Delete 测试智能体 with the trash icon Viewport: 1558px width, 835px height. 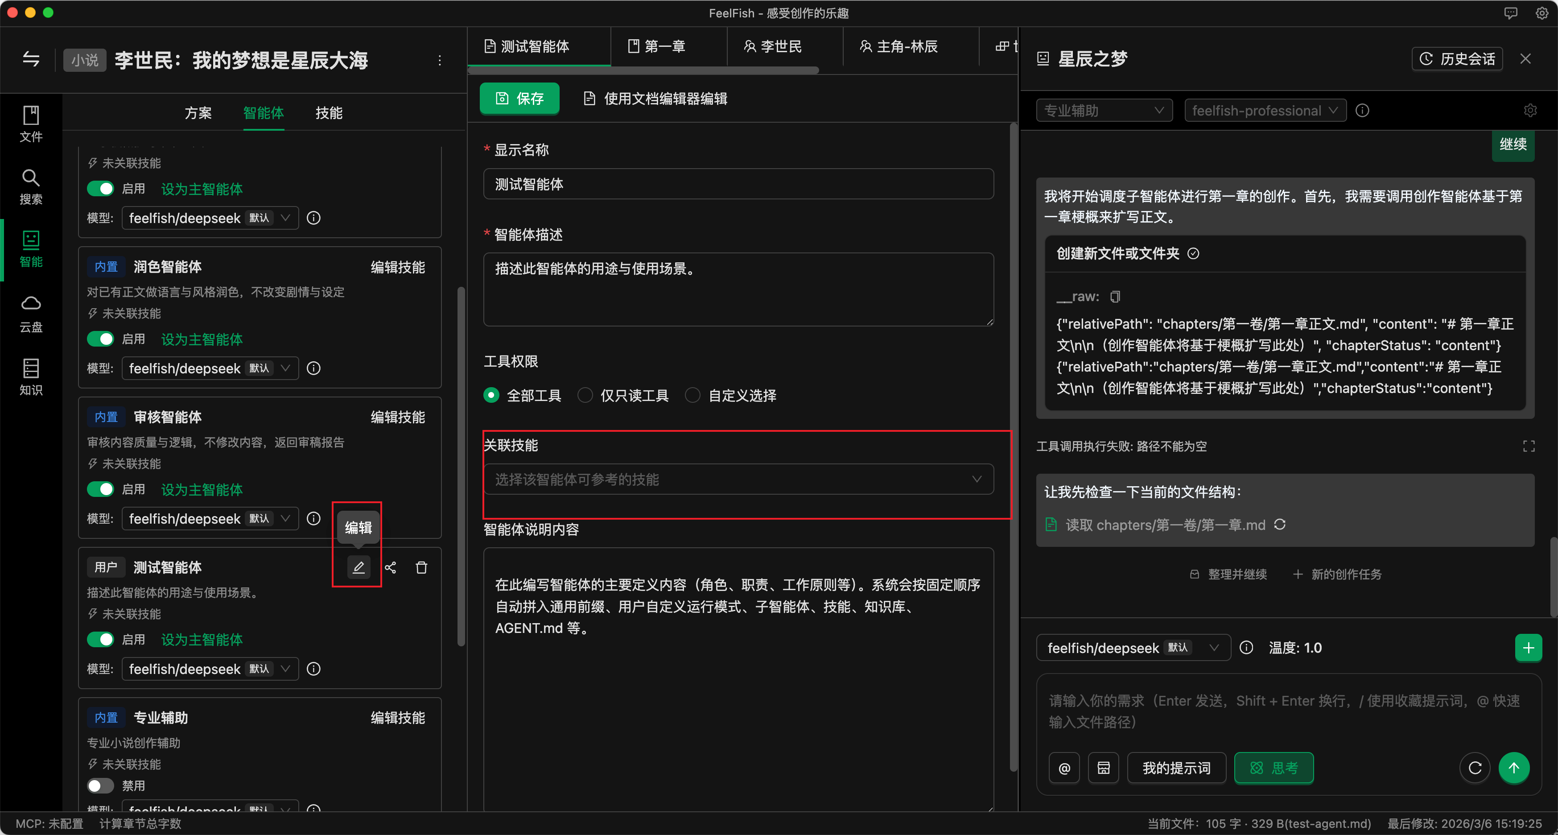tap(421, 567)
